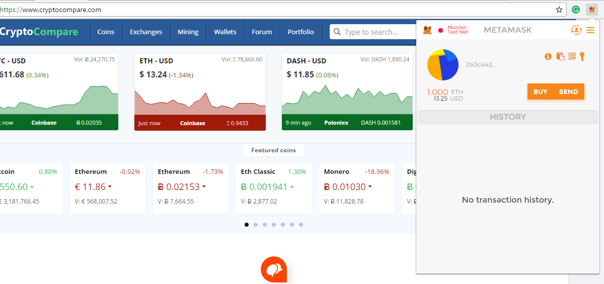604x284 pixels.
Task: Click the $ 11.85 DASH price
Action: [300, 74]
